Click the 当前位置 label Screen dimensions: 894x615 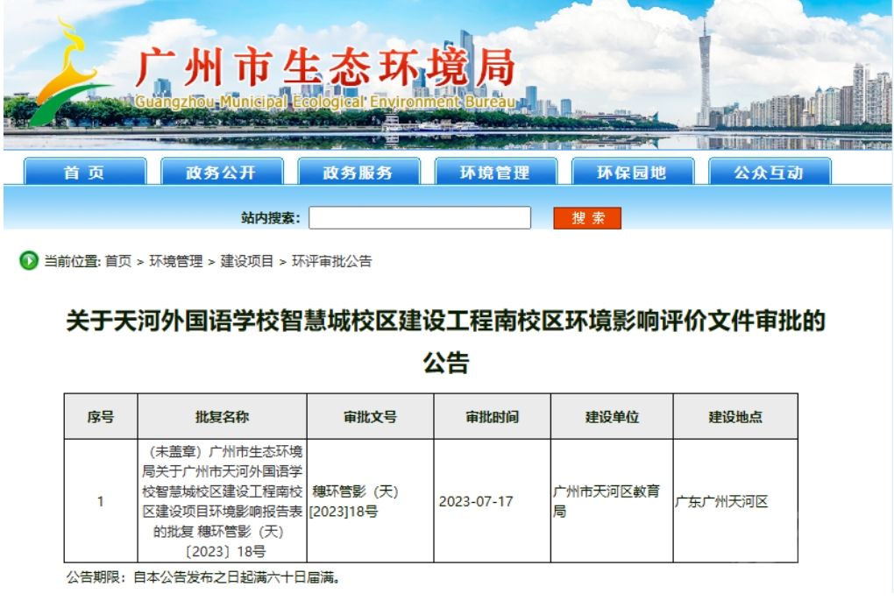pos(73,261)
